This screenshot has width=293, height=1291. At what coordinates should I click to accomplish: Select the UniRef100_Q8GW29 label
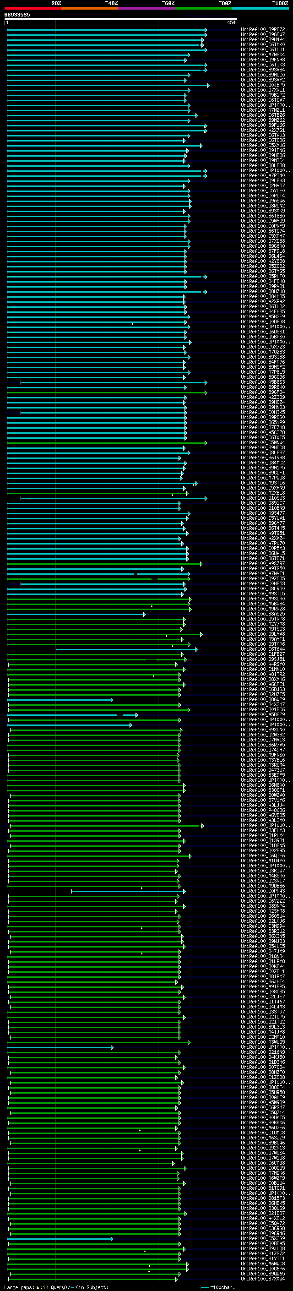(x=263, y=700)
